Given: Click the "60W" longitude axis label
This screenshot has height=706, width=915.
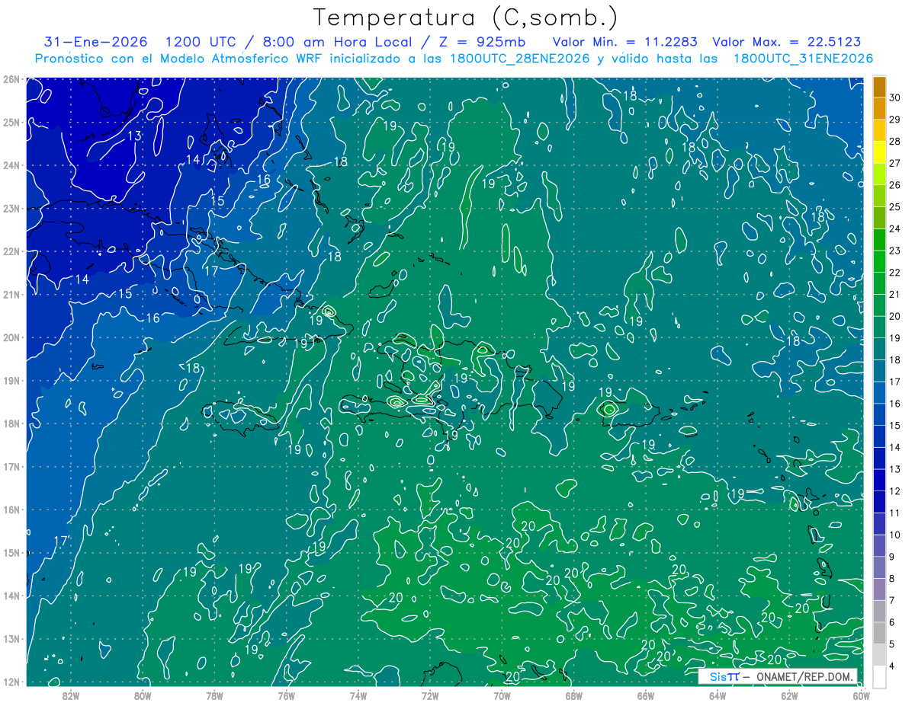Looking at the screenshot, I should [861, 695].
